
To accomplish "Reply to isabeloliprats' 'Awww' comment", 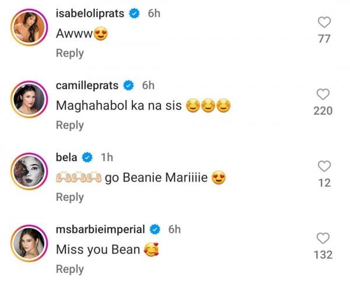I will coord(70,53).
